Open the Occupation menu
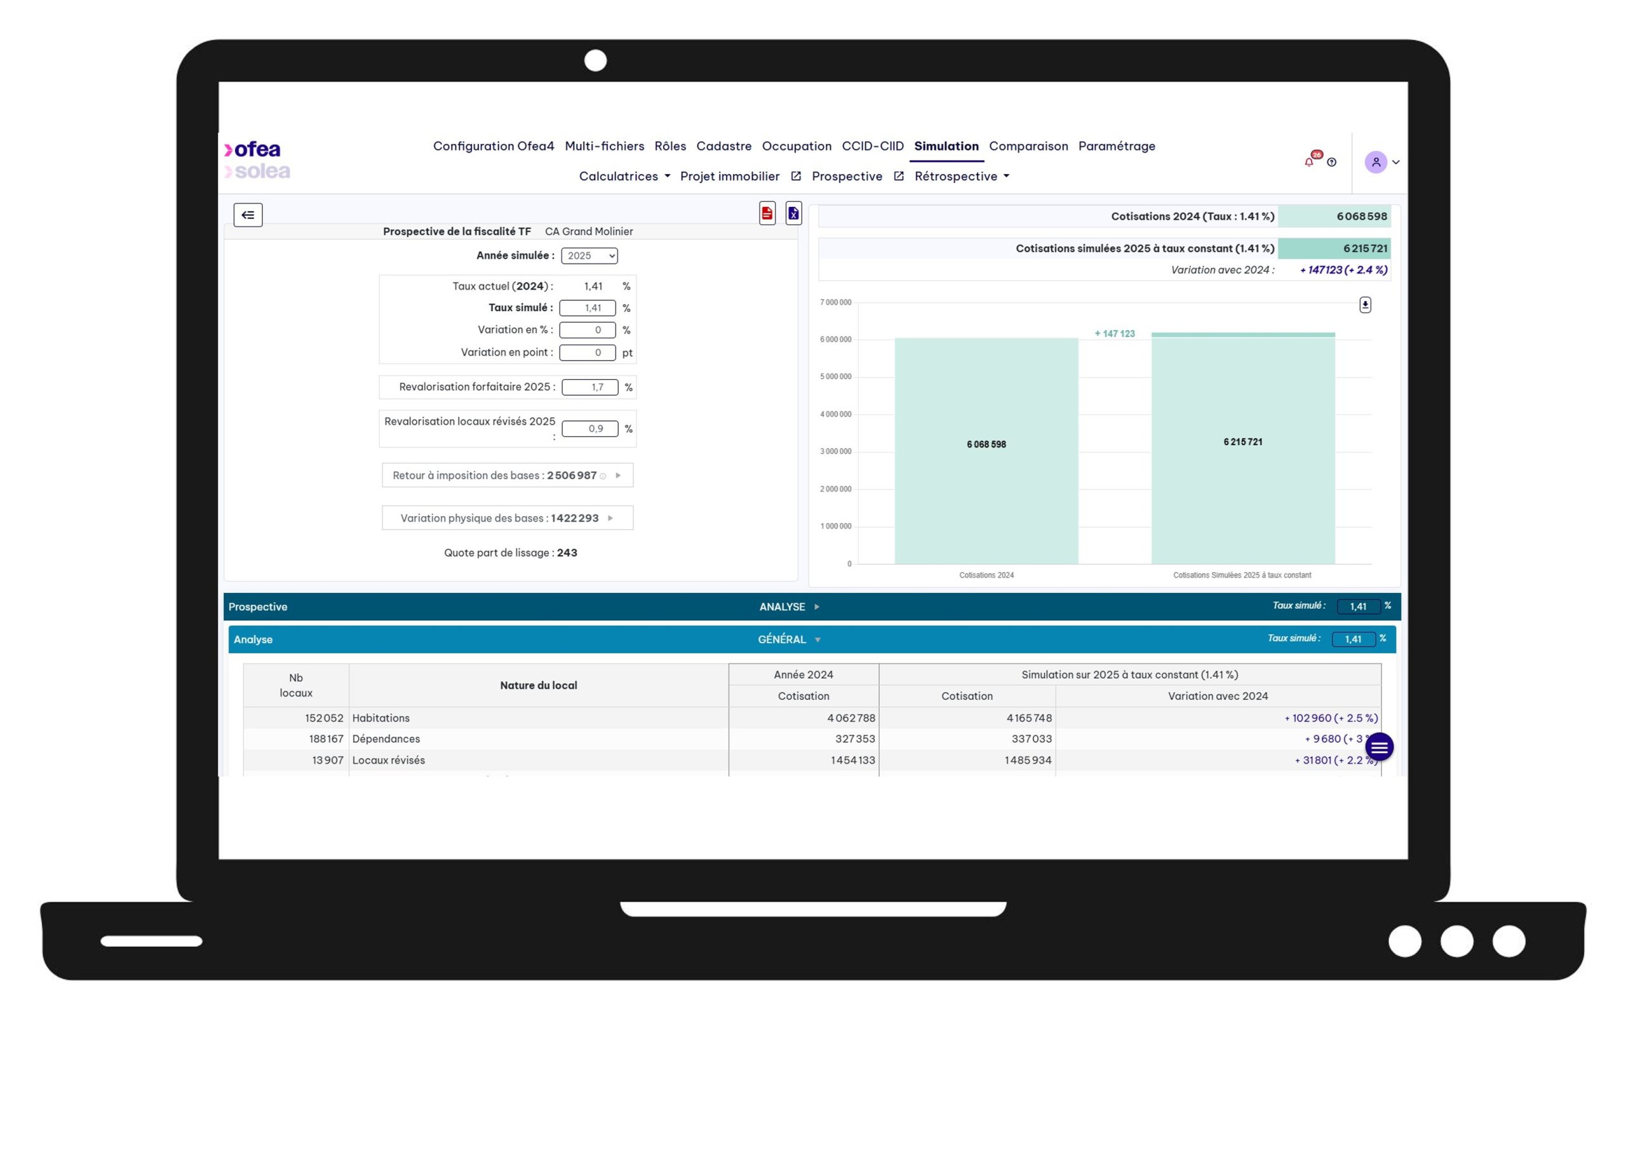1626x1153 pixels. 796,146
